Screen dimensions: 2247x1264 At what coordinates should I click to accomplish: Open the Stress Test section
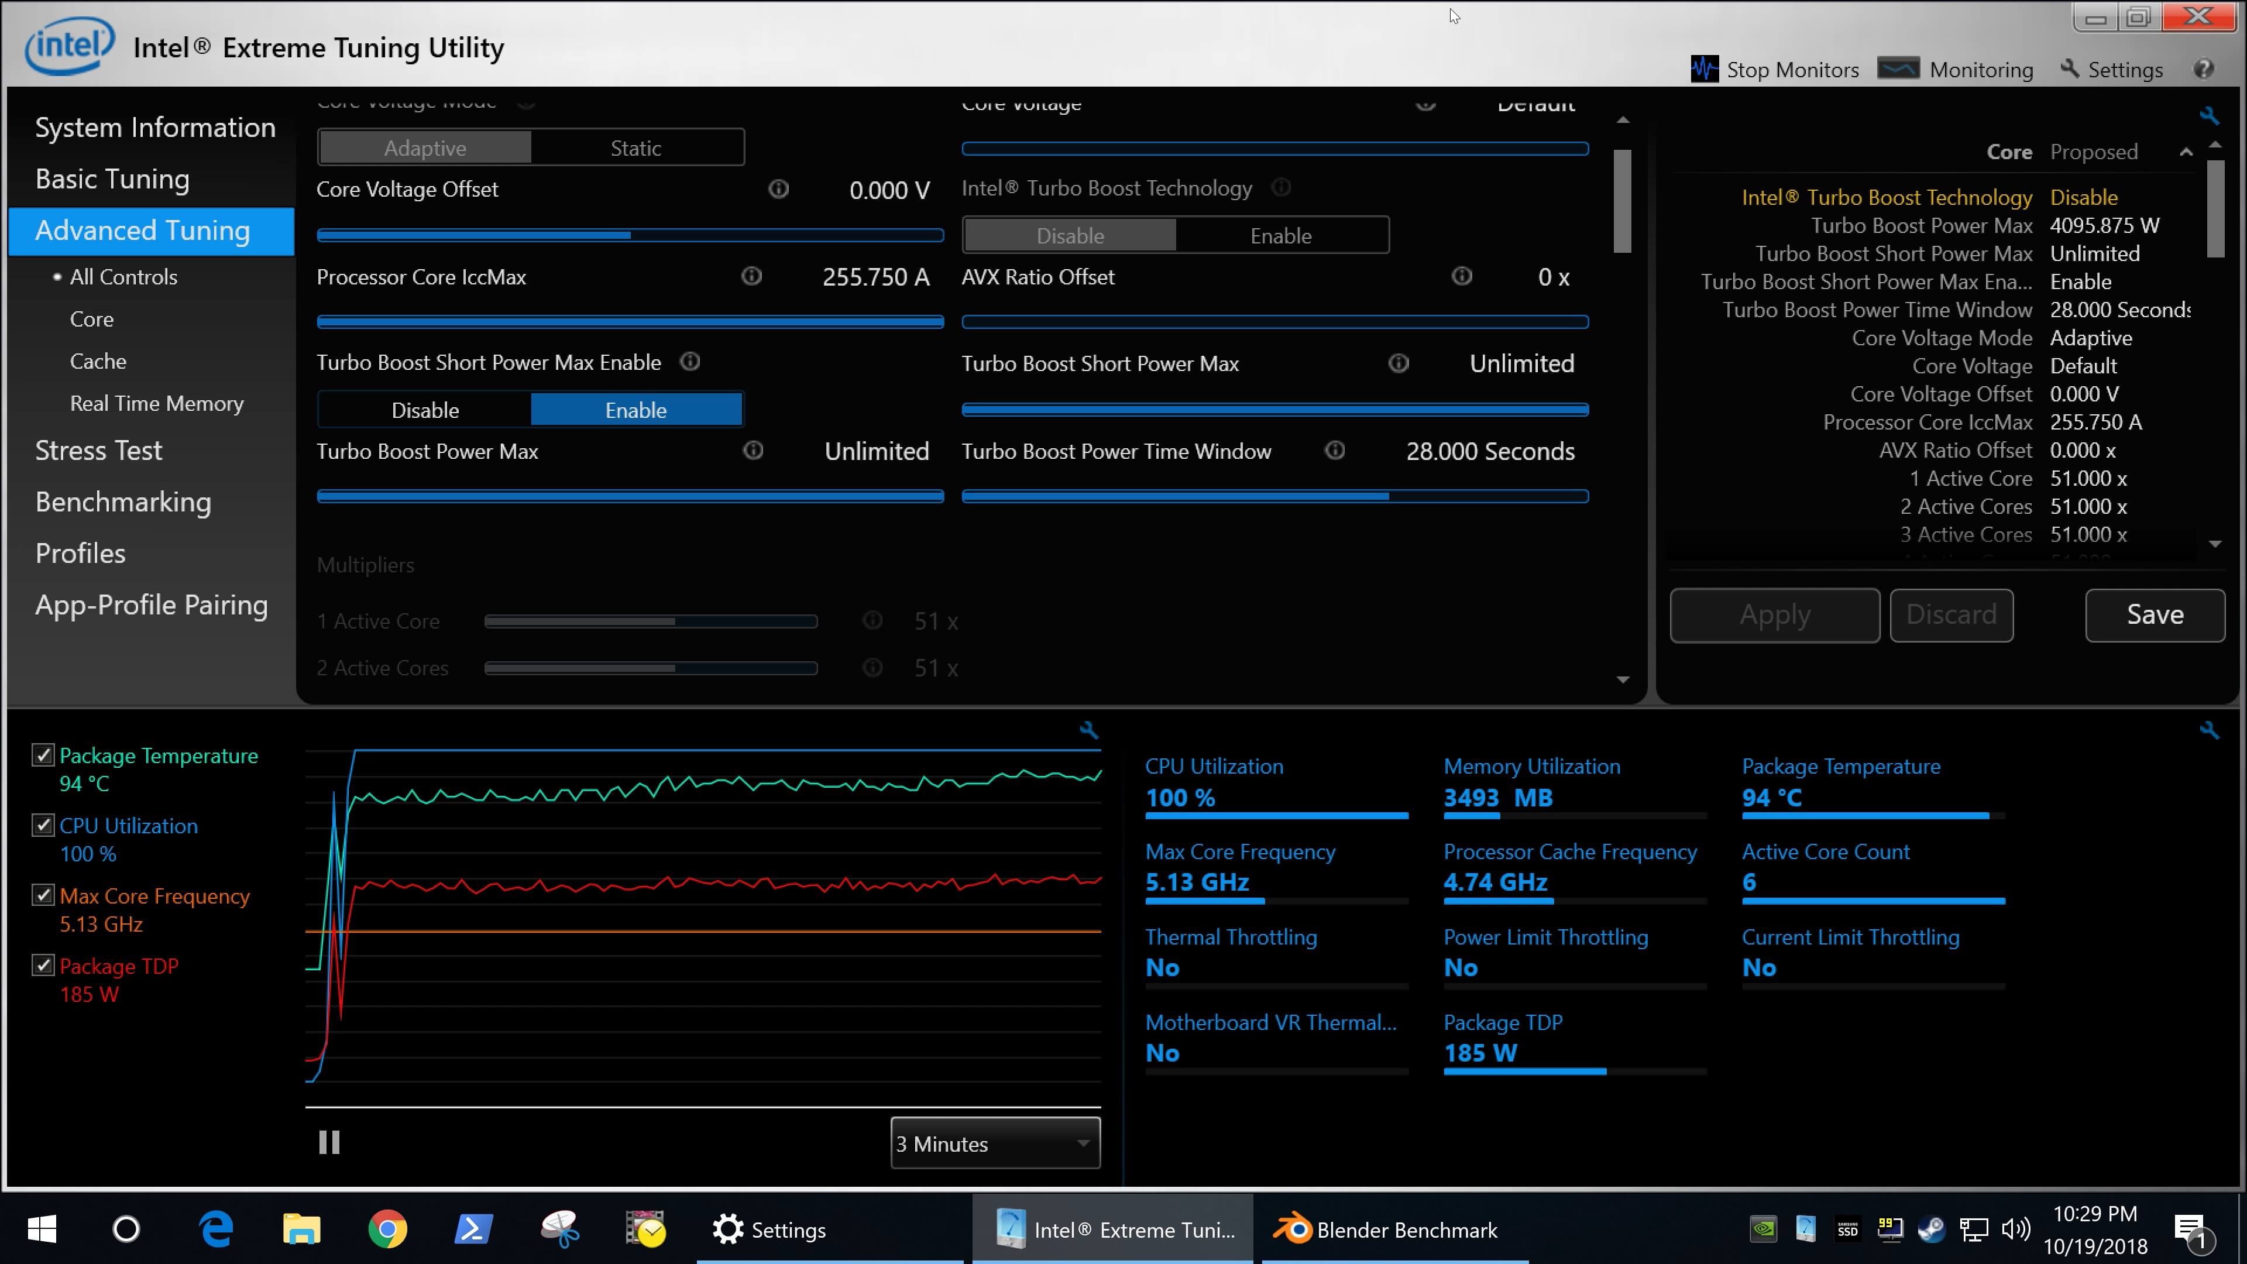98,451
